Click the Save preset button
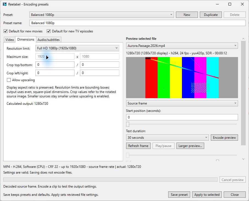249x201 pixels. (179, 194)
